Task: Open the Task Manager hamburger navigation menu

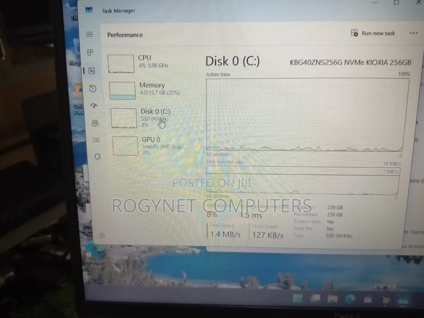Action: [90, 34]
